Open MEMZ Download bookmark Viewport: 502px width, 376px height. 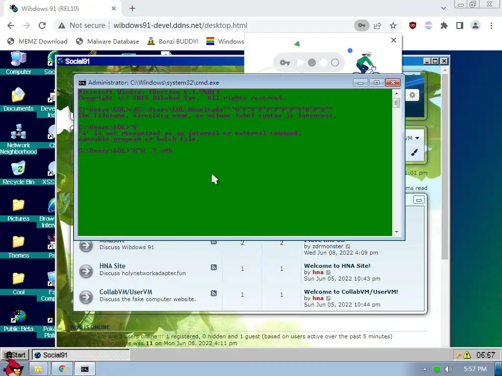37,41
